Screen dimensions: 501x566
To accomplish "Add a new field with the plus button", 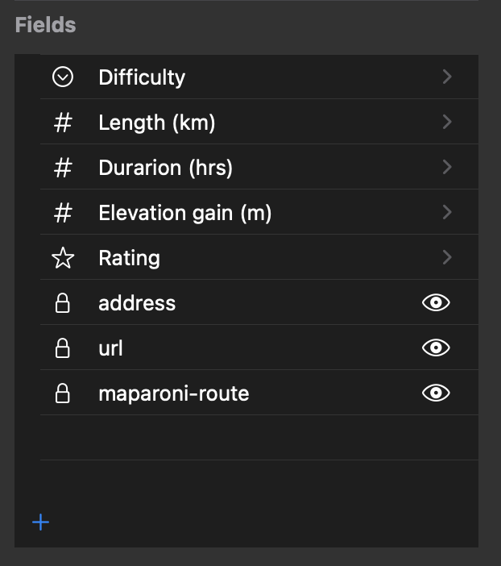I will 41,522.
